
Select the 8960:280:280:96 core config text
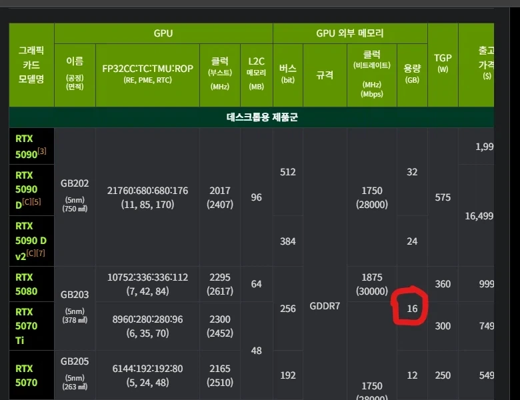(147, 319)
